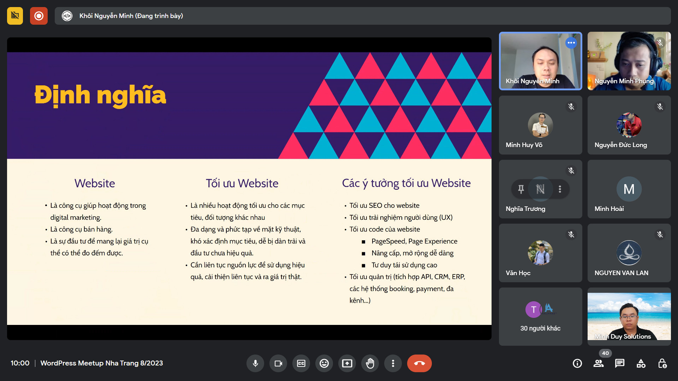Image resolution: width=678 pixels, height=381 pixels.
Task: Pin the Nghĩa Trương tile
Action: [x=521, y=189]
